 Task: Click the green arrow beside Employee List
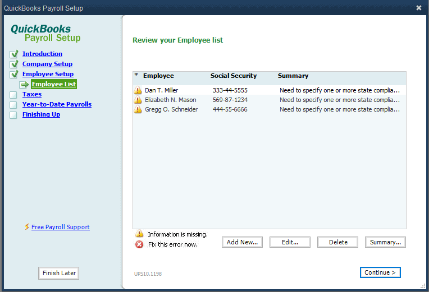24,85
